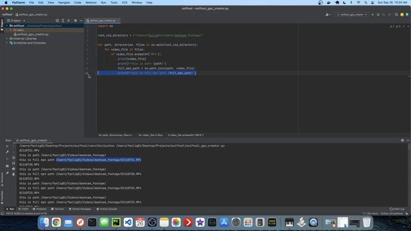Toggle Favorites sidebar vertical tab
Viewport: 411px width, 231px height.
(2, 197)
